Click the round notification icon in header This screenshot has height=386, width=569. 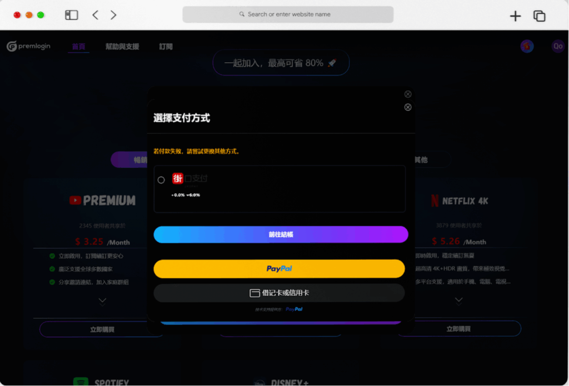click(527, 46)
